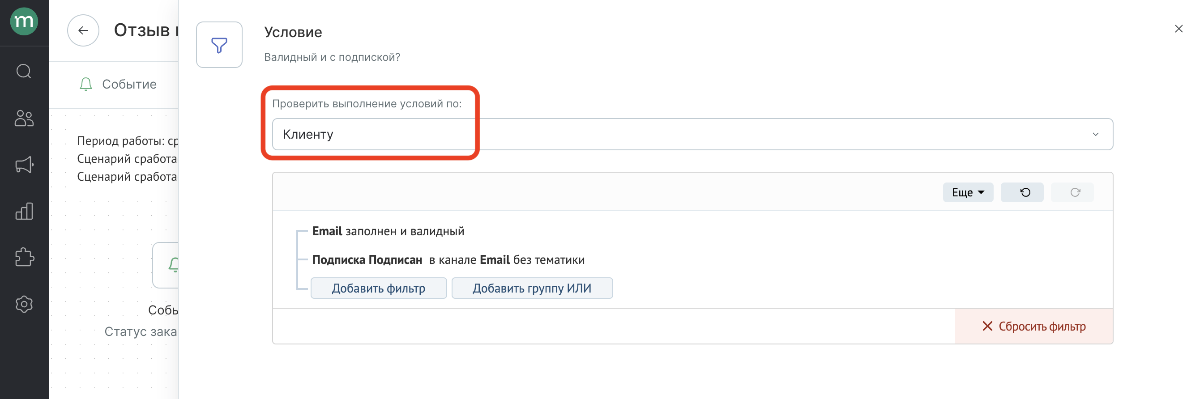Click the Условие heading
The image size is (1204, 399).
tap(293, 32)
